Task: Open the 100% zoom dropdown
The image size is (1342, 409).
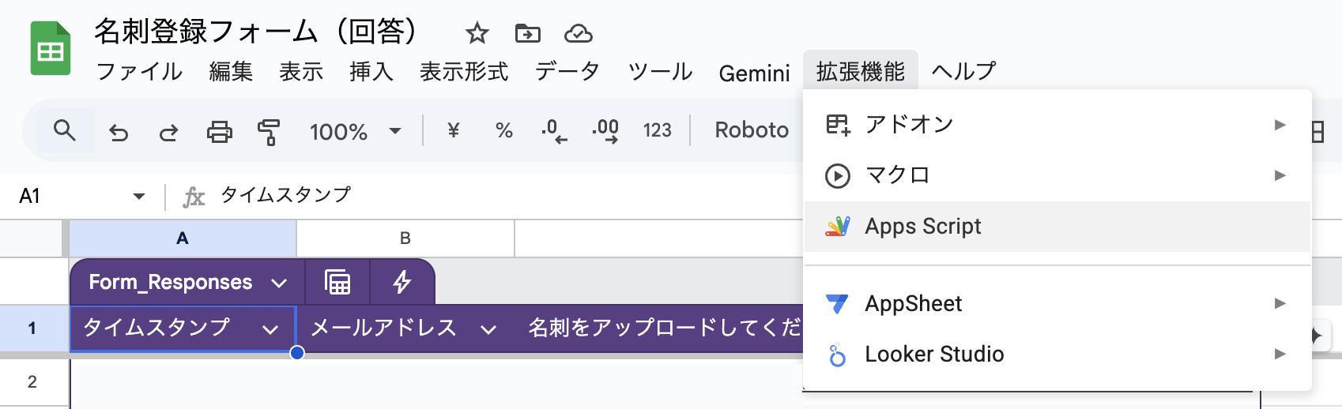Action: point(355,131)
